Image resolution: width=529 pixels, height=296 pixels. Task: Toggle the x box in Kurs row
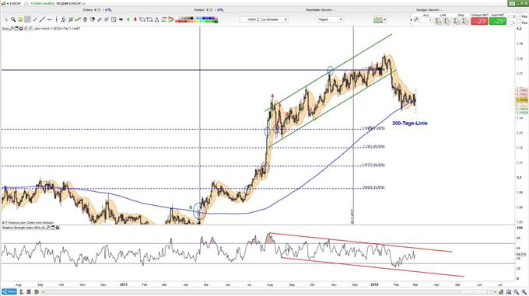point(26,29)
